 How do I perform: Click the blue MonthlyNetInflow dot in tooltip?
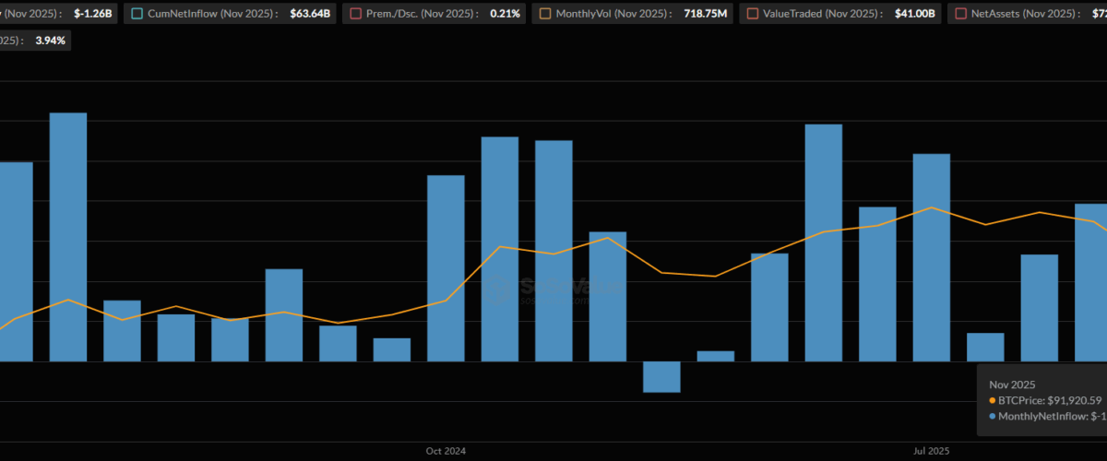tap(992, 417)
